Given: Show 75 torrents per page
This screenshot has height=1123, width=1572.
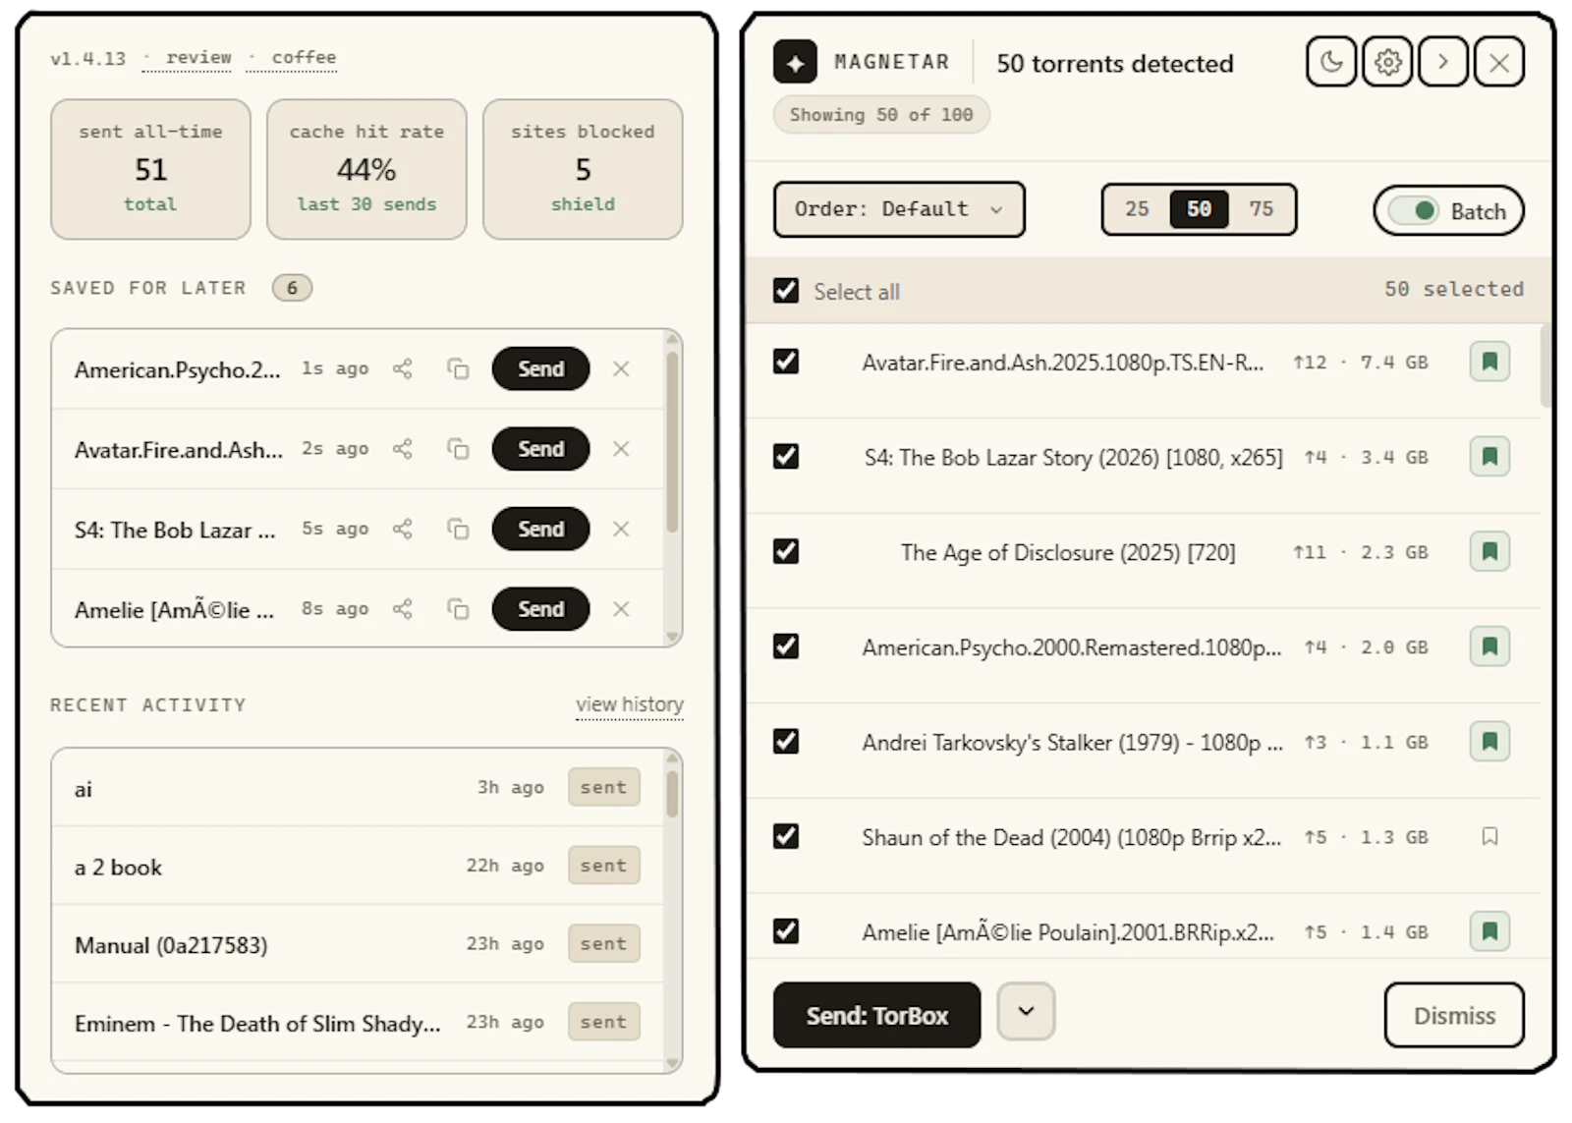Looking at the screenshot, I should pos(1261,209).
